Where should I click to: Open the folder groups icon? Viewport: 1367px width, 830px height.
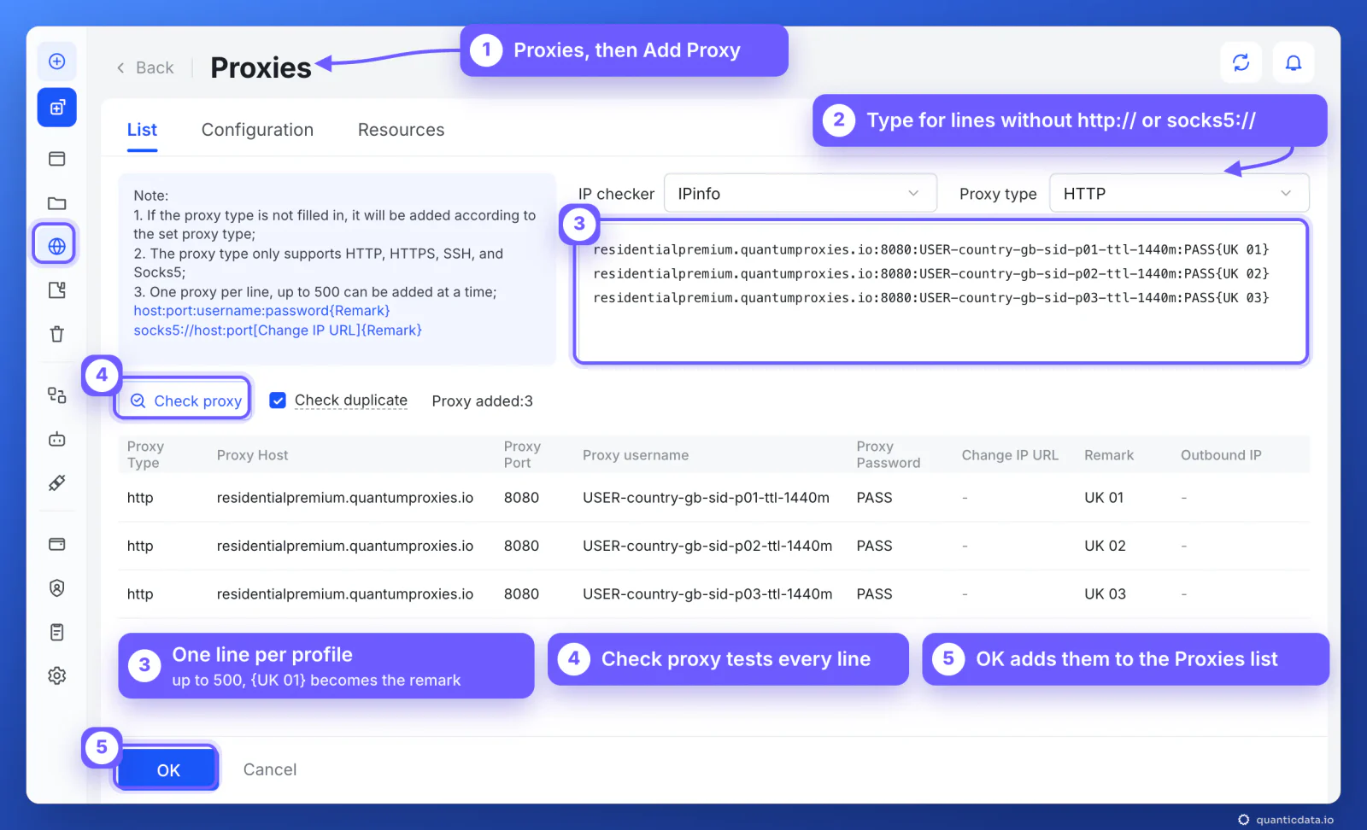(x=57, y=203)
